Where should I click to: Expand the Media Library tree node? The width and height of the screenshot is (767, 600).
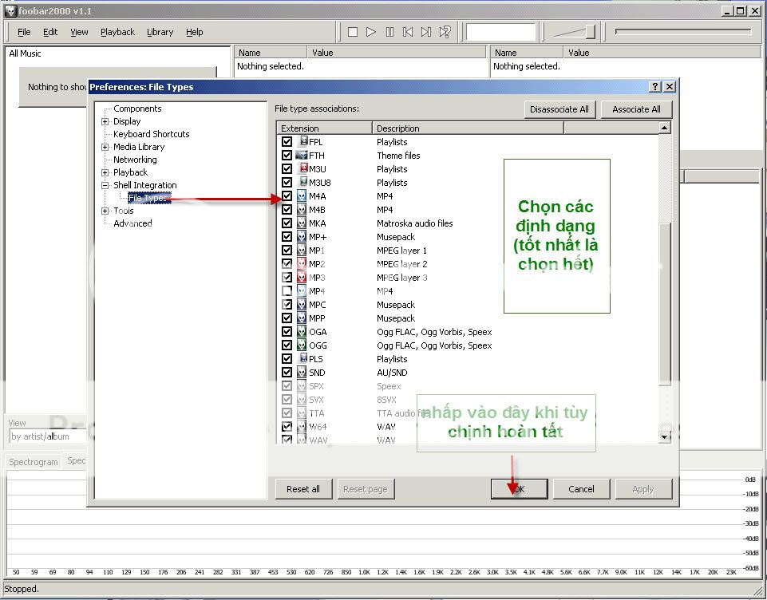click(105, 147)
